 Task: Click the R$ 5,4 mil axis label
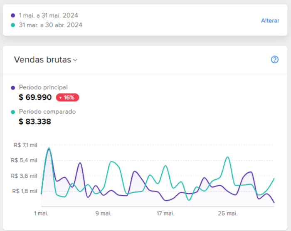click(24, 160)
